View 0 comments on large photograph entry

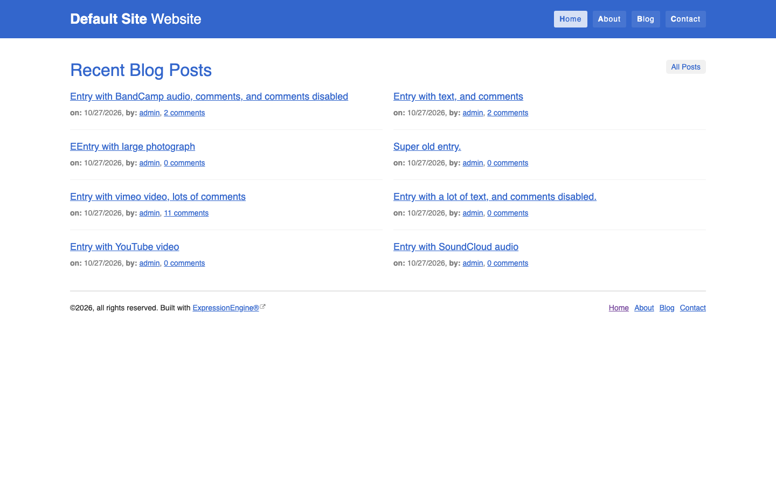pyautogui.click(x=184, y=163)
